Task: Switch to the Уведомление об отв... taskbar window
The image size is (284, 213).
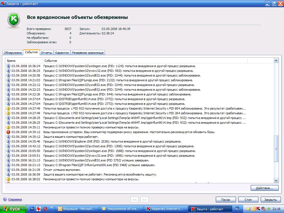Action: 122,209
